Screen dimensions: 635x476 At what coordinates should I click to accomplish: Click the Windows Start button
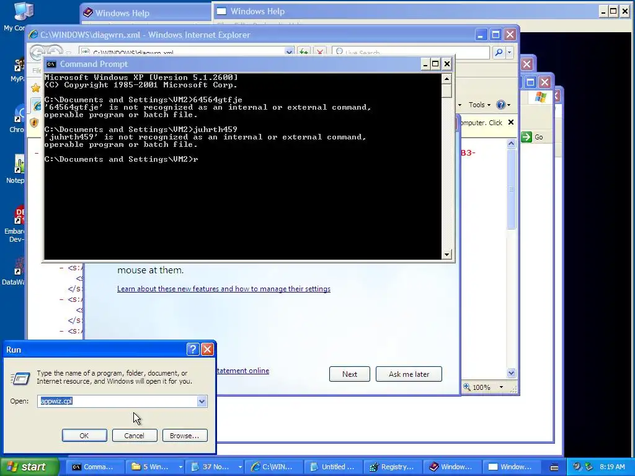tap(29, 467)
